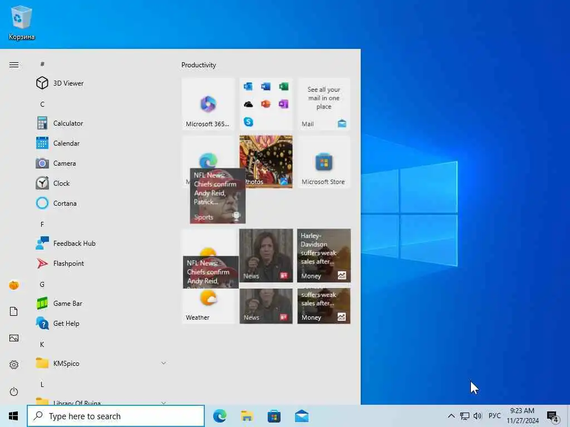The height and width of the screenshot is (427, 570).
Task: Open PowerPoint icon in Office tile group
Action: point(266,104)
